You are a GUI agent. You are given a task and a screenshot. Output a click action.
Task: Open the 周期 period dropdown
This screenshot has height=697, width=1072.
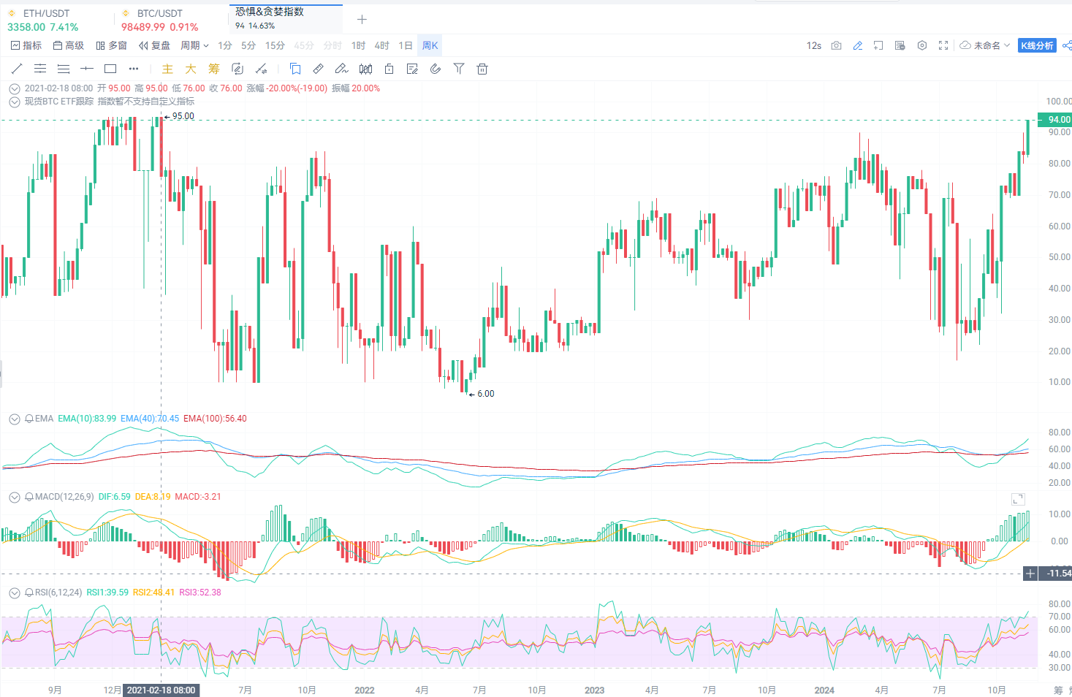(x=194, y=45)
